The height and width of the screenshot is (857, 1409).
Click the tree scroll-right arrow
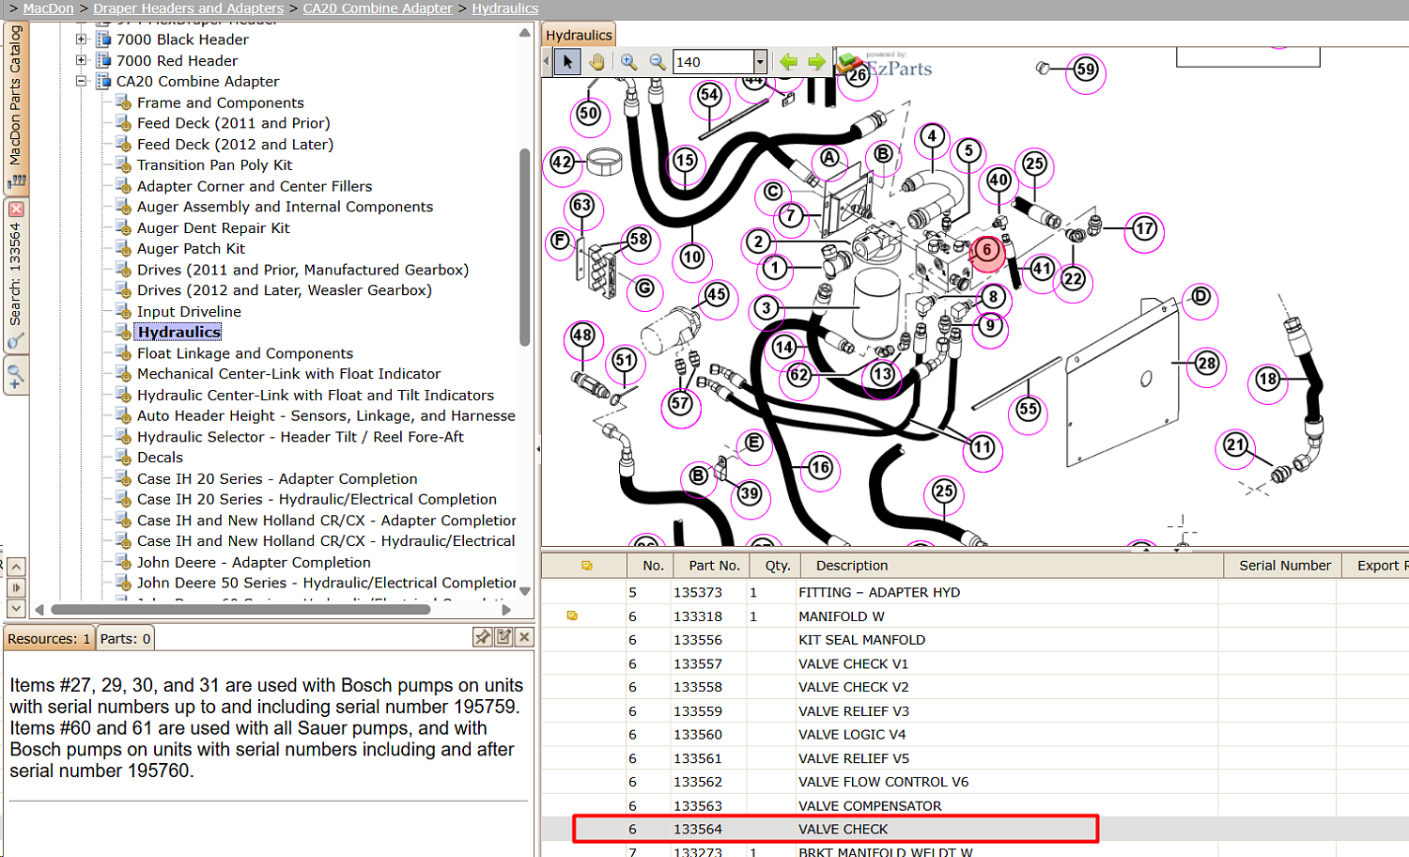[506, 610]
